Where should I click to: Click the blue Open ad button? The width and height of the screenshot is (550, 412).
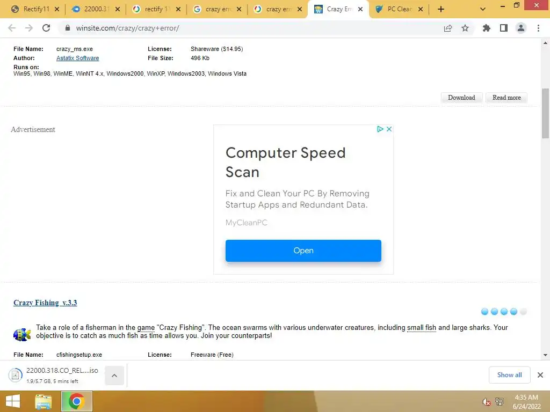coord(303,251)
